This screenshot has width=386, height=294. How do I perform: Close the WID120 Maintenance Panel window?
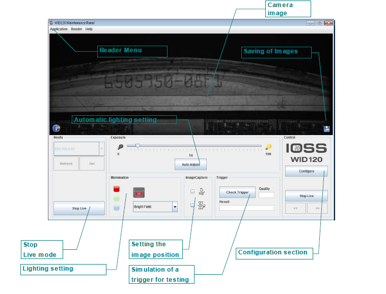(x=328, y=23)
